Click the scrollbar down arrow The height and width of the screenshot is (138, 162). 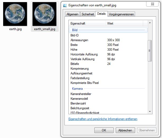[x=150, y=112]
